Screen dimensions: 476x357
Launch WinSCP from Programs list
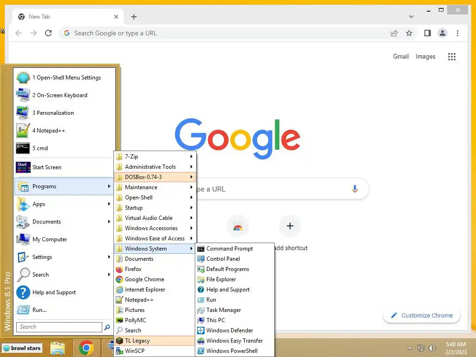(x=155, y=351)
